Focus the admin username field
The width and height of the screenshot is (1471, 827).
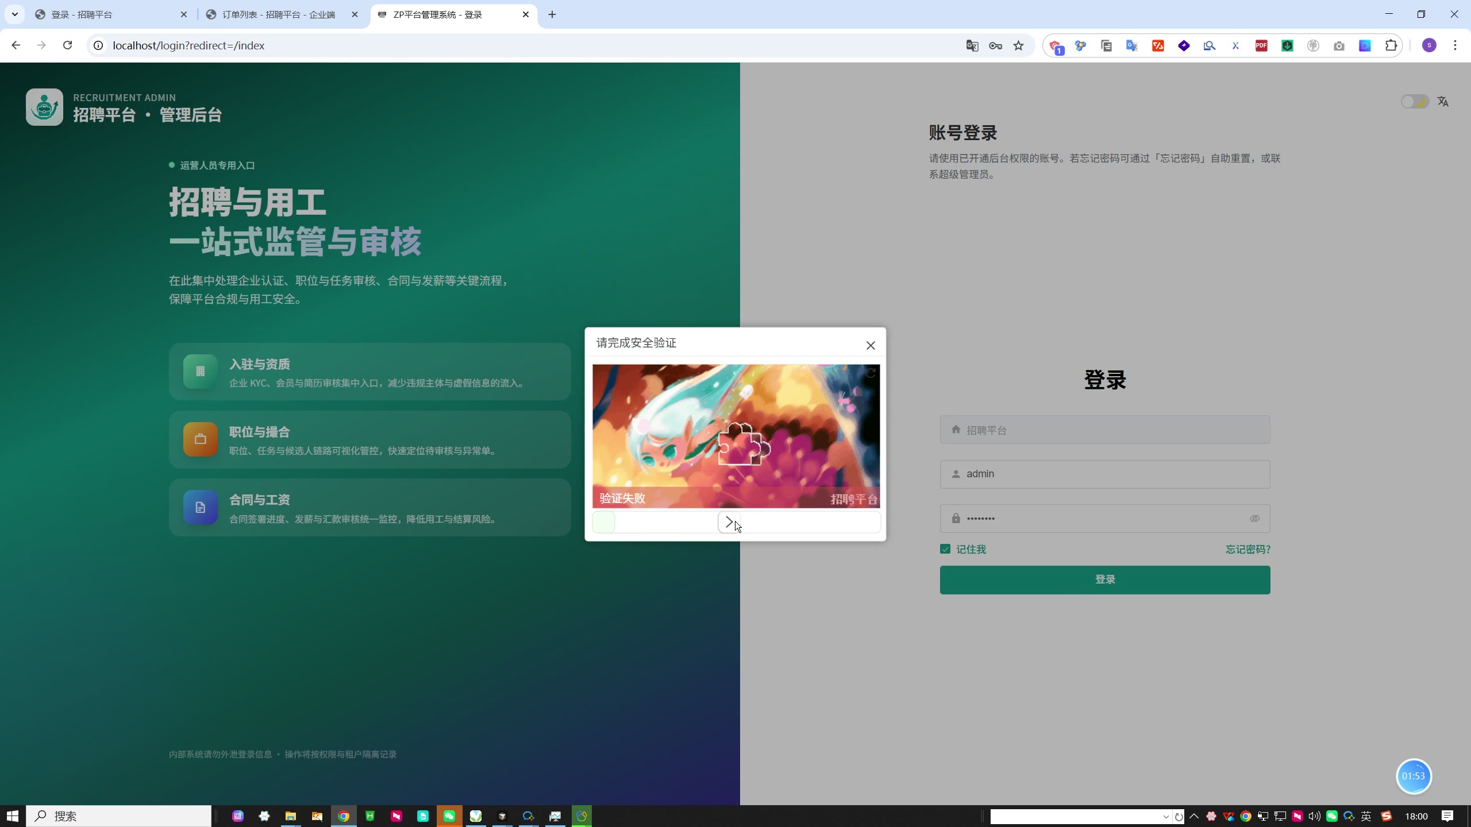pyautogui.click(x=1104, y=474)
